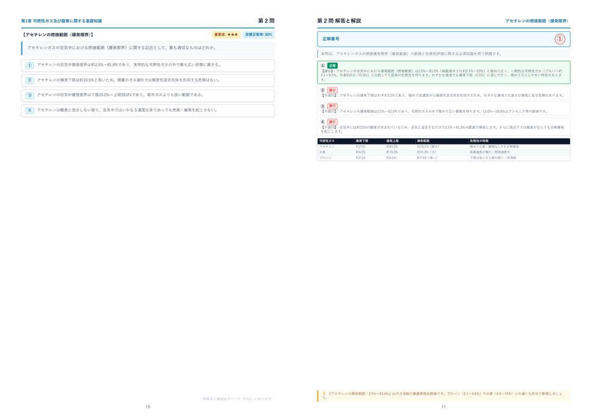
Task: Click the circled ① icon of the first answer choice
Action: pyautogui.click(x=30, y=65)
